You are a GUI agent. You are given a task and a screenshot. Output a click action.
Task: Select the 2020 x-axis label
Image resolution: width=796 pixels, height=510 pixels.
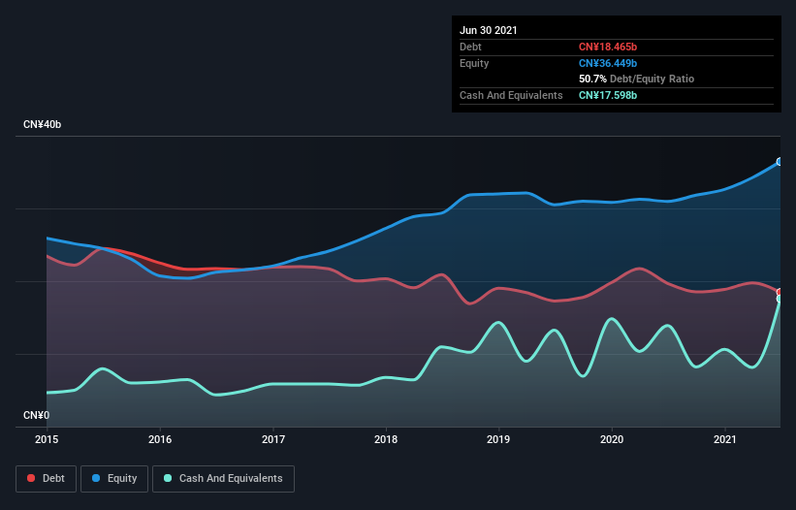[612, 439]
